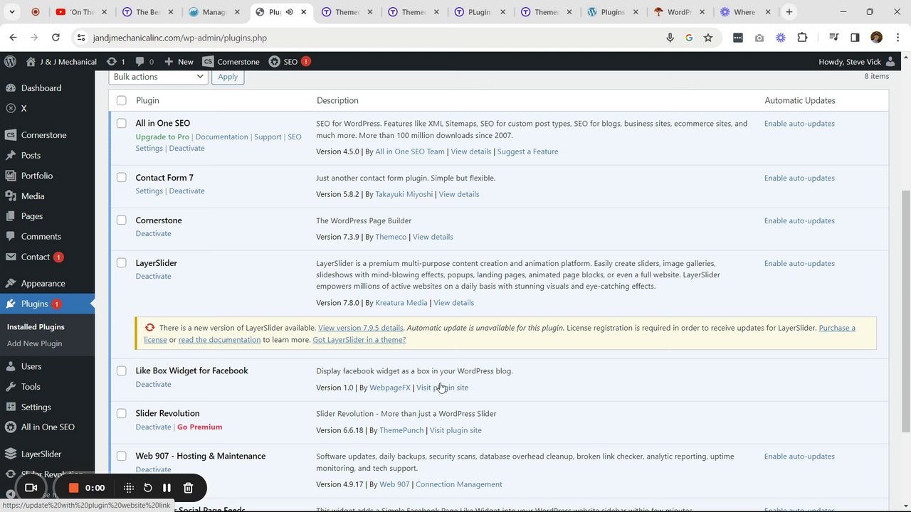Open J & J Mechanical site home icon

(31, 62)
